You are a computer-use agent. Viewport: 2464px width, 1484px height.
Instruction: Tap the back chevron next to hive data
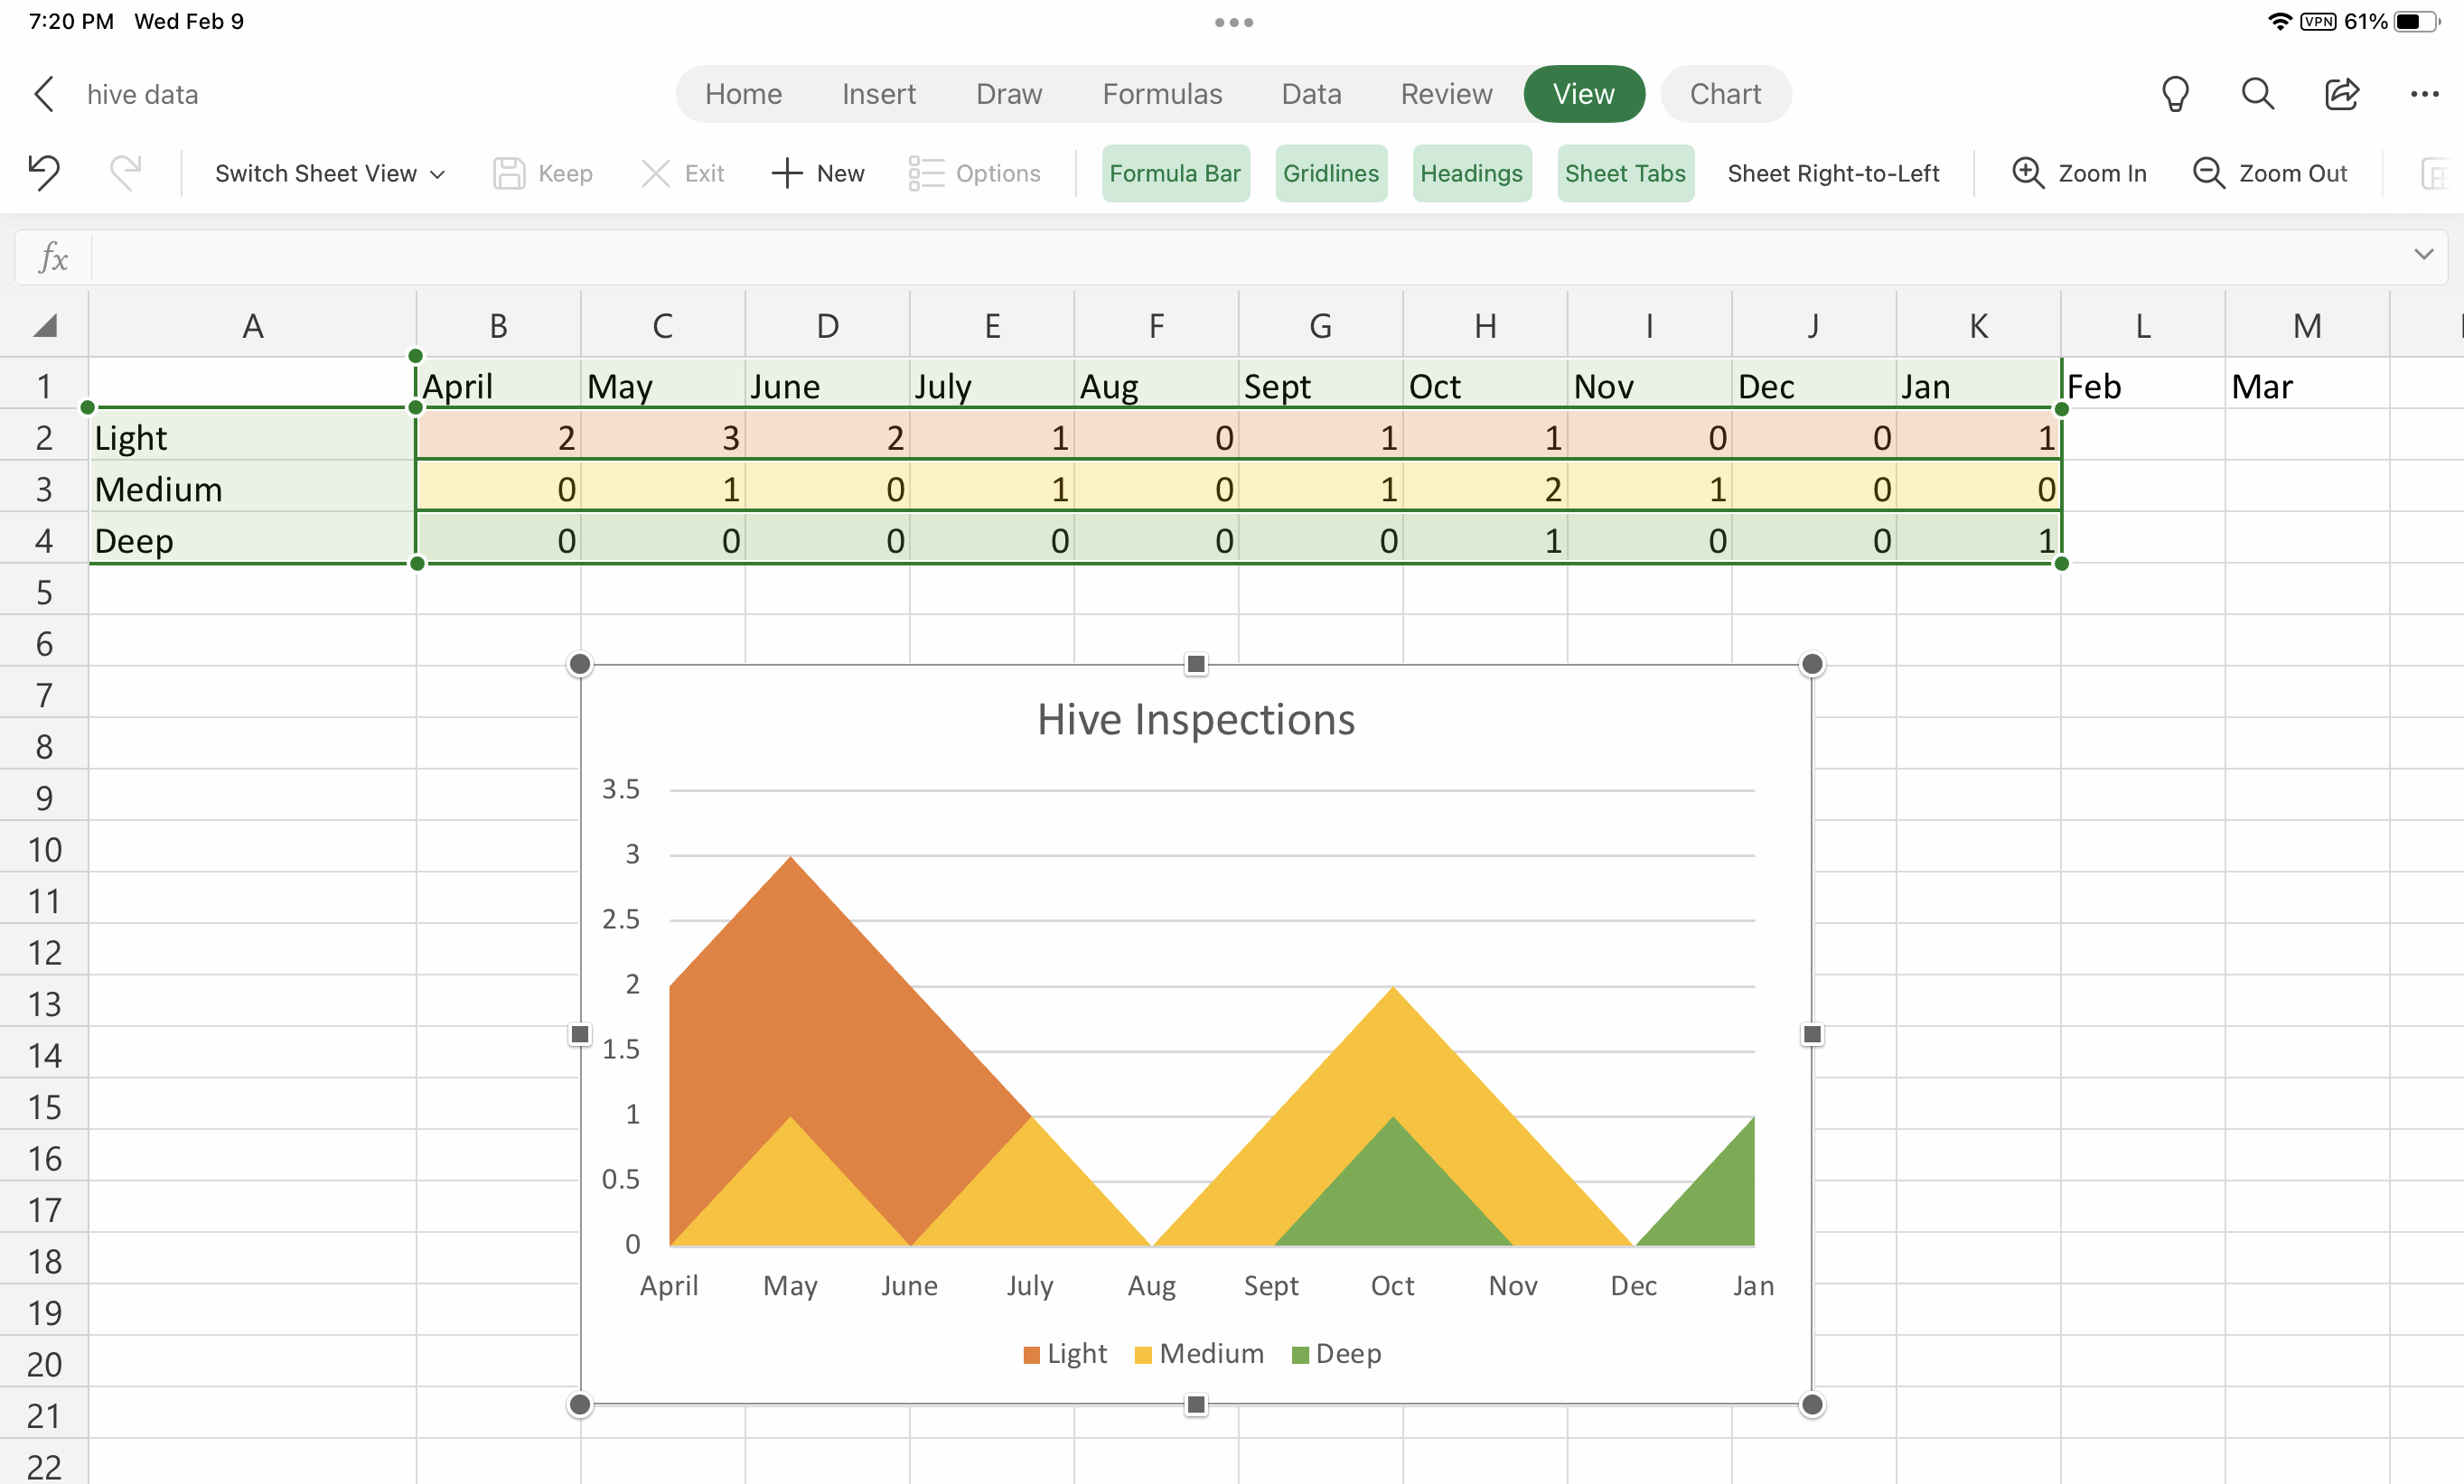coord(44,94)
